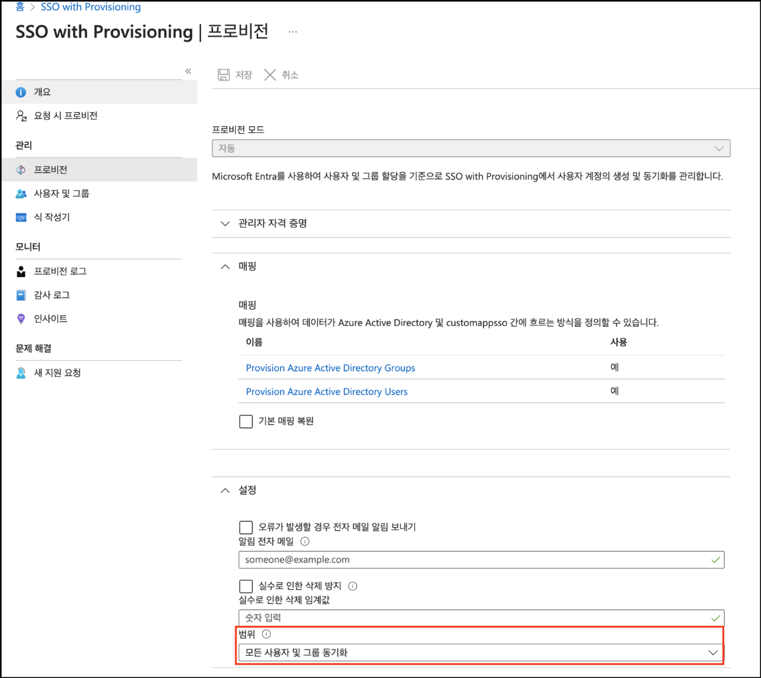Open Provision Azure Active Directory Users mapping

pos(327,392)
